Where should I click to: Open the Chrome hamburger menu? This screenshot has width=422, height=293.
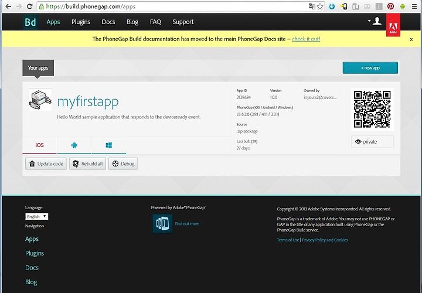pyautogui.click(x=414, y=6)
